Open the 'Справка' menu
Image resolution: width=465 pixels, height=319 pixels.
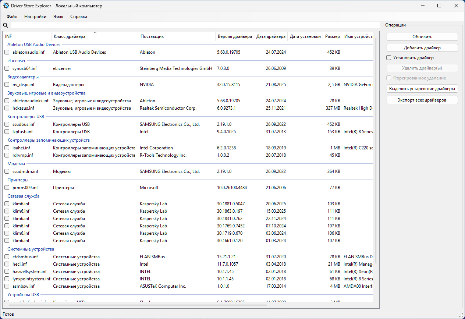[79, 17]
